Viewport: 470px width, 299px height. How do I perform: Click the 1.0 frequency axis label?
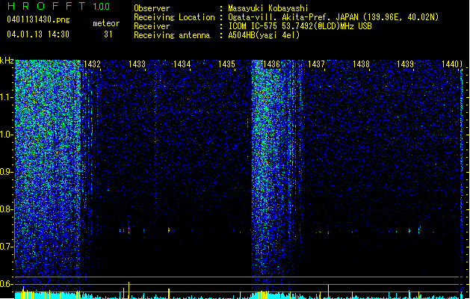6,135
